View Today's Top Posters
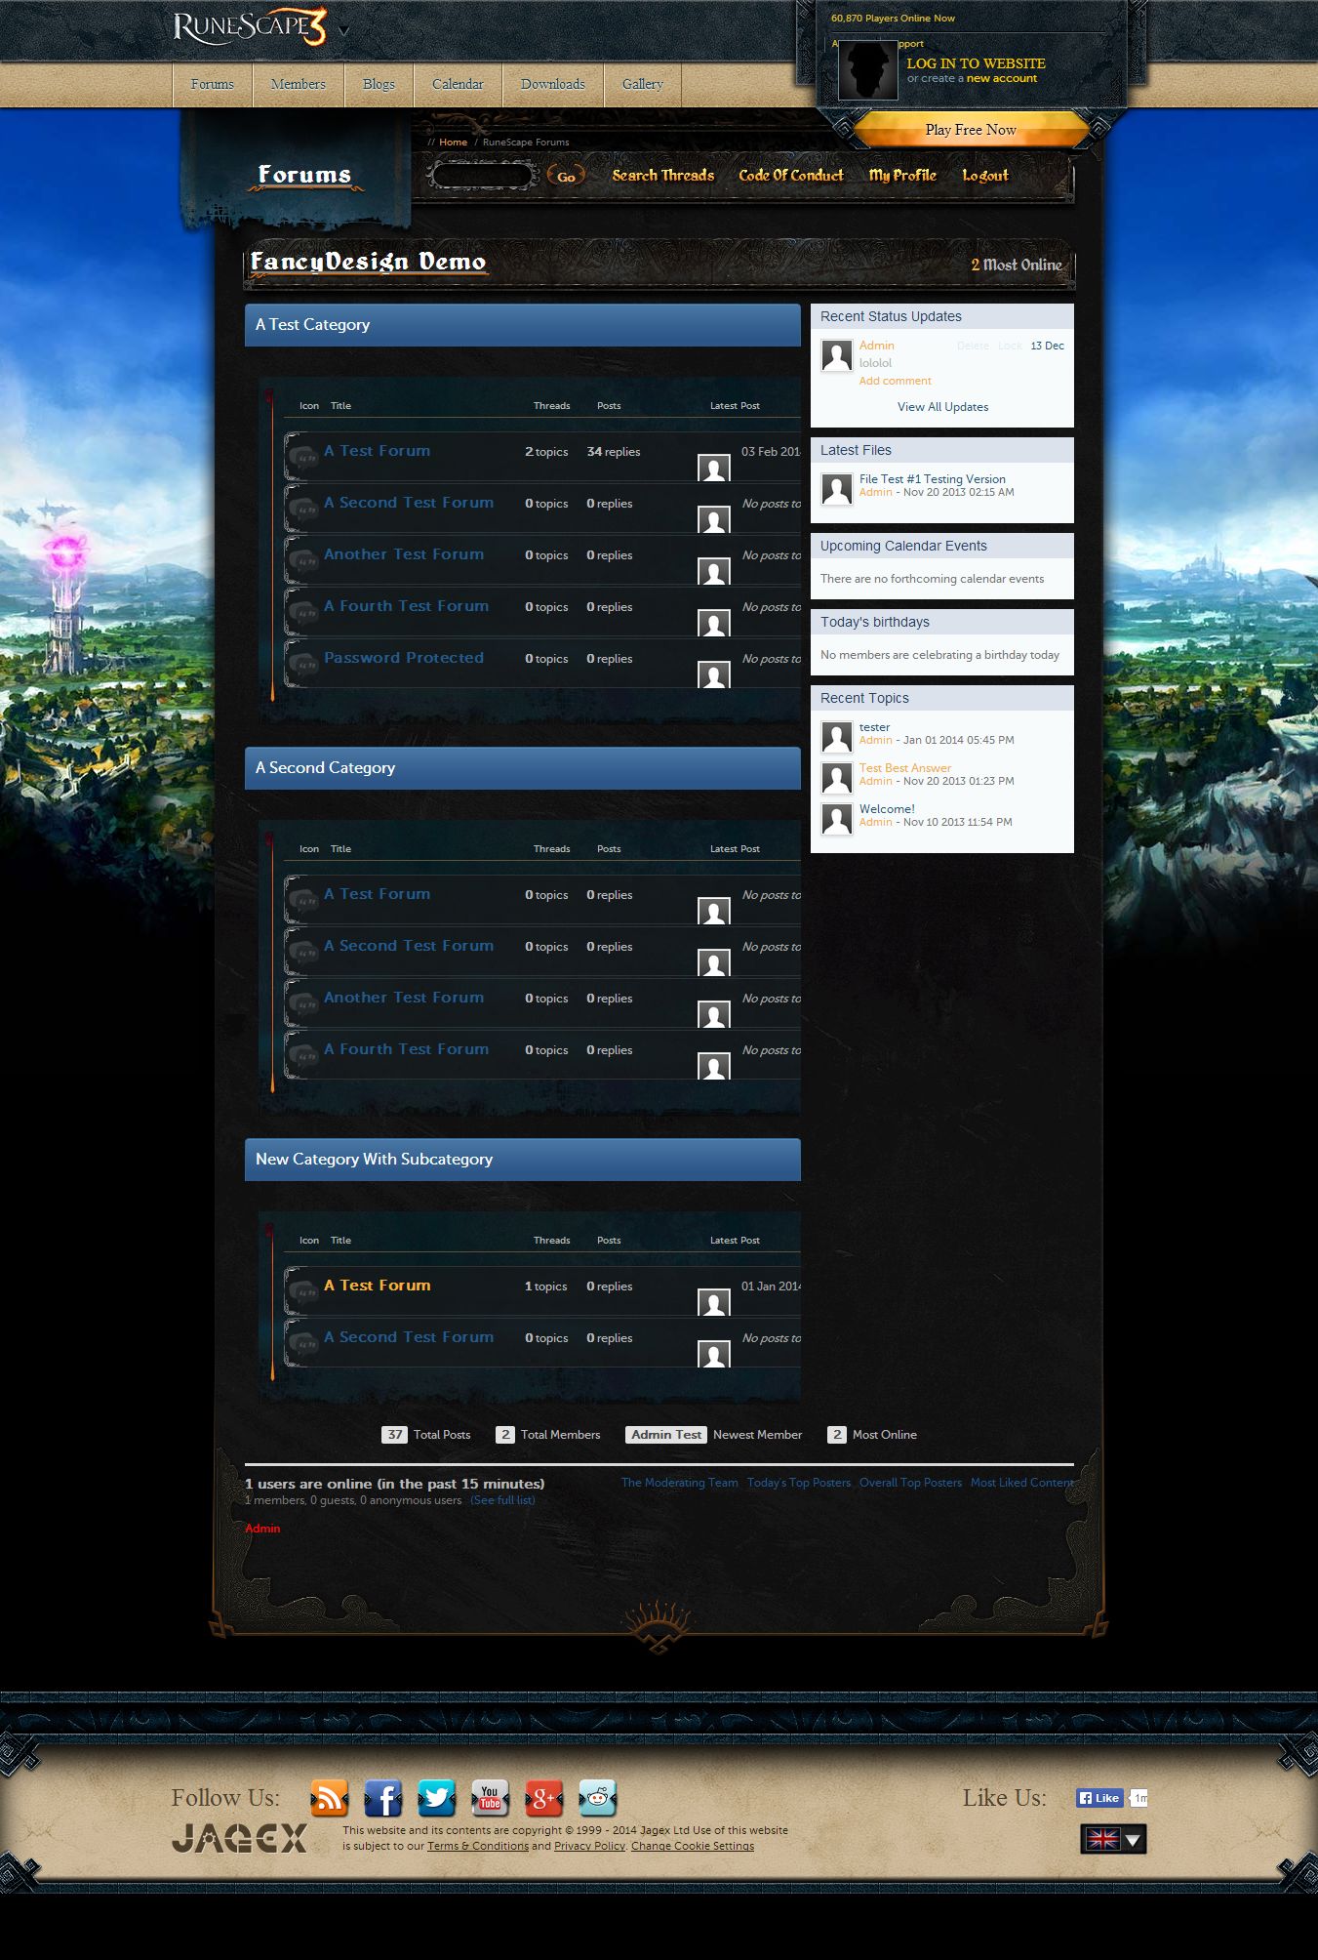 click(798, 1483)
